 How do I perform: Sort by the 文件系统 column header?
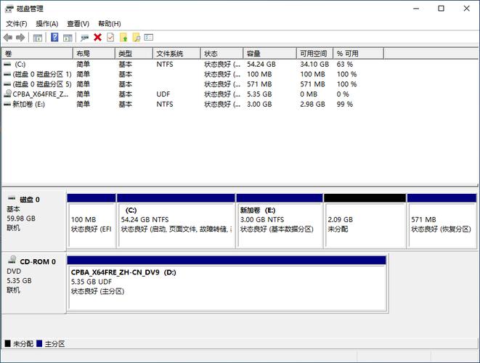click(x=176, y=54)
